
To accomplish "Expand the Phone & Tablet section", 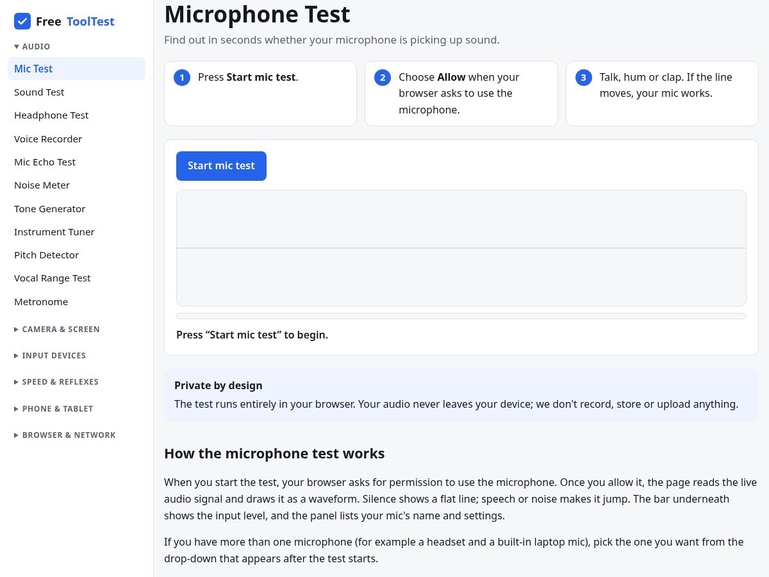I will pyautogui.click(x=54, y=409).
